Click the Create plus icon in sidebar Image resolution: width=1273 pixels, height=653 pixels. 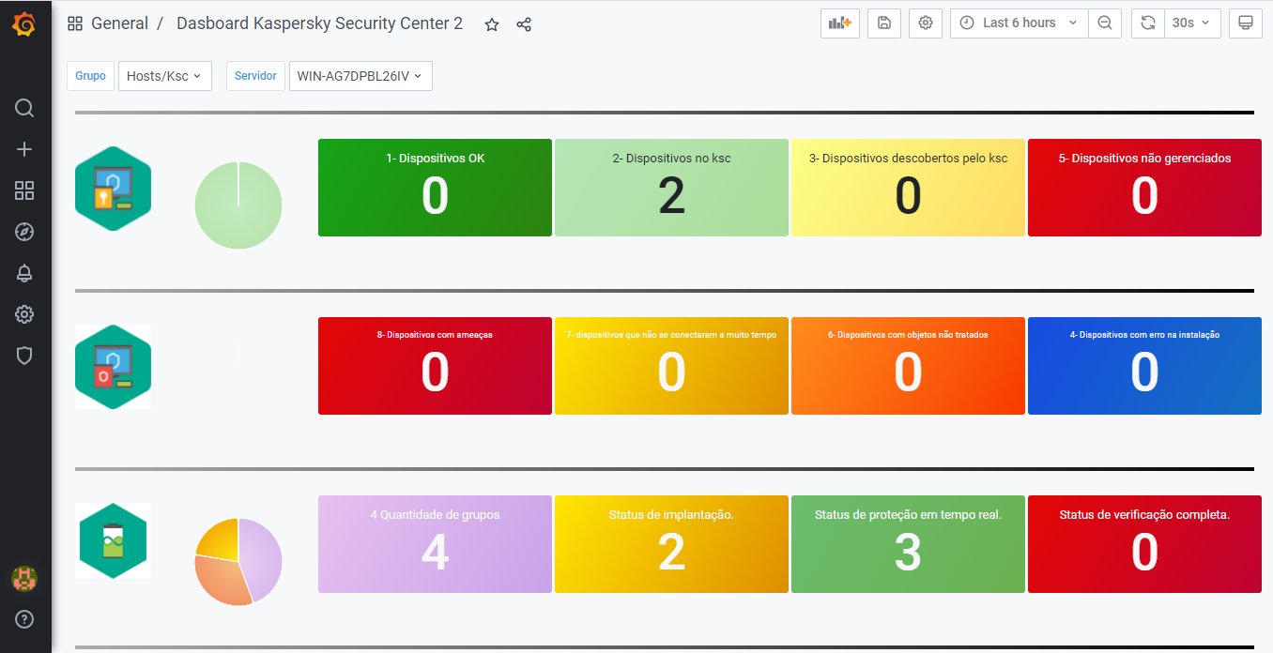[x=24, y=149]
